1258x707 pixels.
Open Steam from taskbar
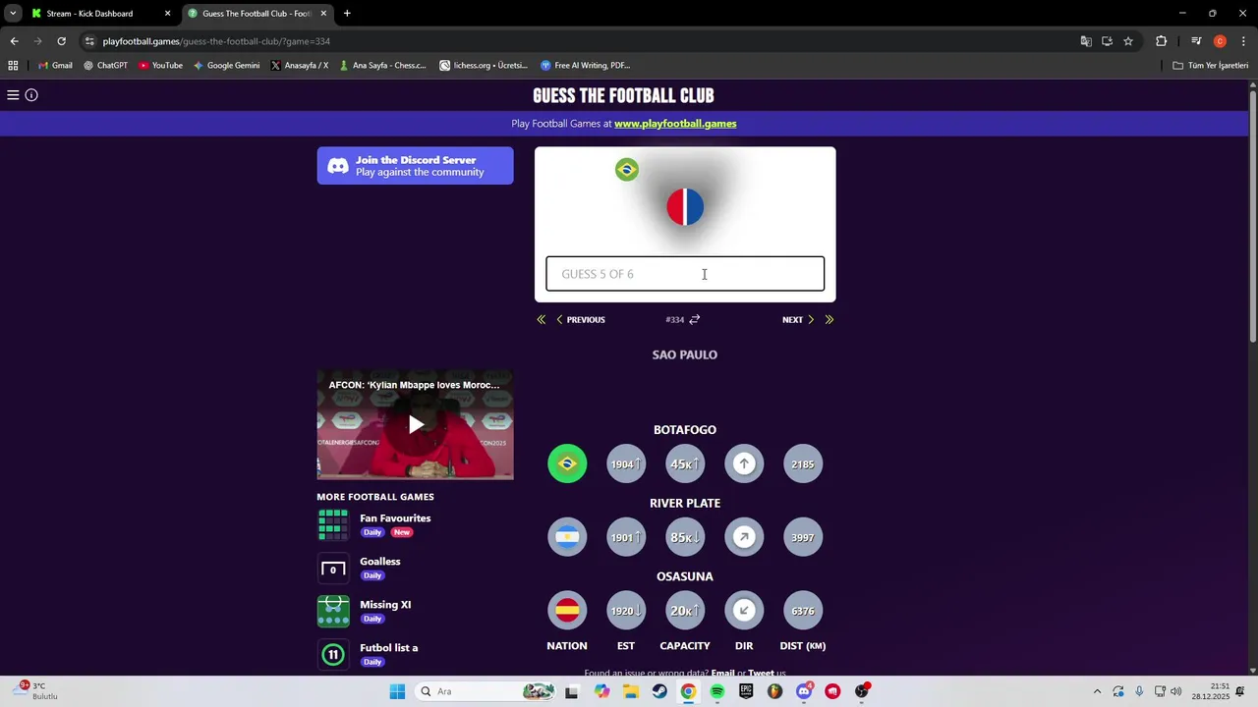click(x=659, y=691)
